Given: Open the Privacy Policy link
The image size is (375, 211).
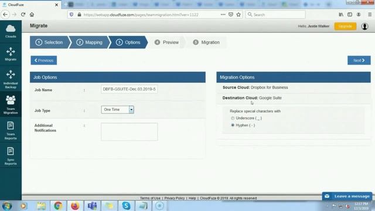Looking at the screenshot, I should point(175,198).
